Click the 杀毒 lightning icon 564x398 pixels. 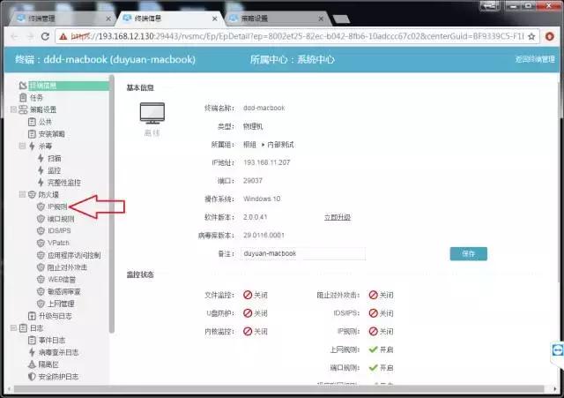click(x=32, y=146)
